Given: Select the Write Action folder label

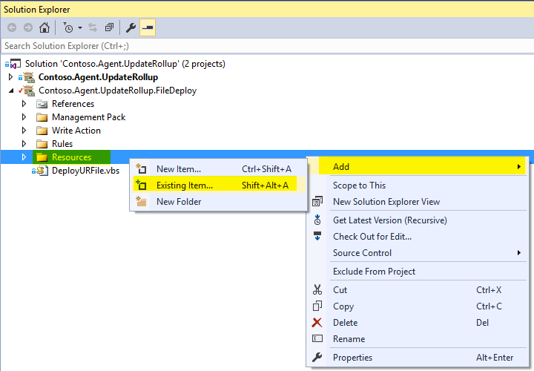Looking at the screenshot, I should [76, 130].
